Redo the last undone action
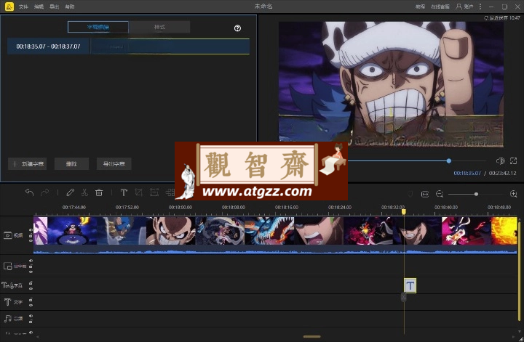Screen dimensions: 524x342 pos(45,192)
